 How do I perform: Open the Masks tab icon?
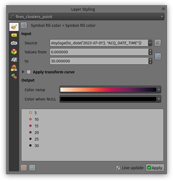14,43
